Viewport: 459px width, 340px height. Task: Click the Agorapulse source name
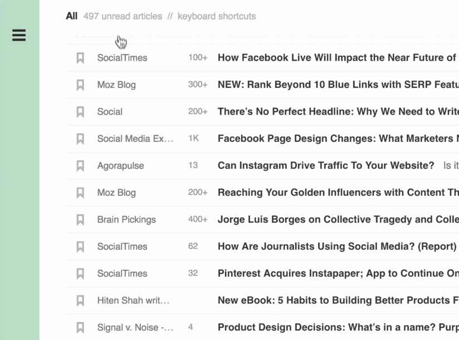(121, 166)
